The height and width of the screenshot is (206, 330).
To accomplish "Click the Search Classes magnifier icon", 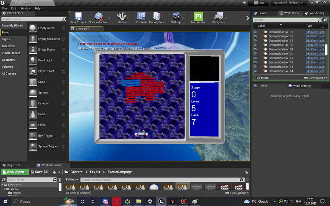I will (64, 19).
